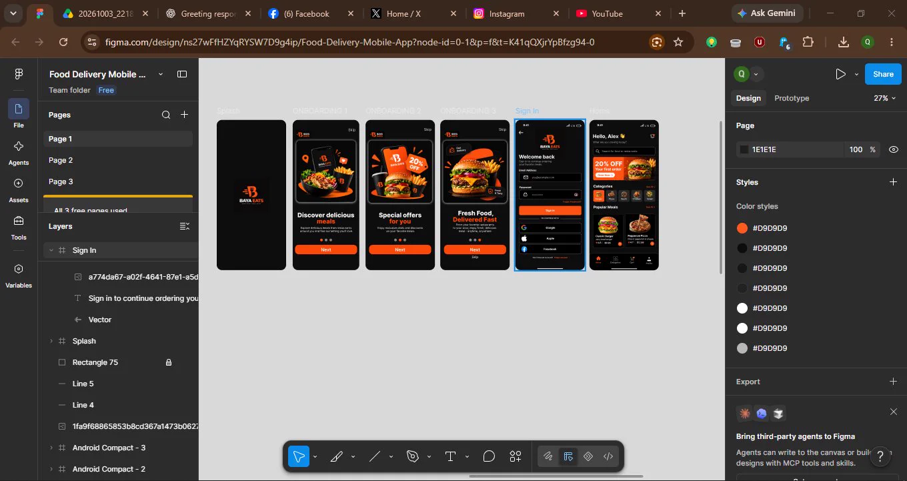Add an export setting with plus icon
Viewport: 907px width, 481px height.
click(894, 382)
